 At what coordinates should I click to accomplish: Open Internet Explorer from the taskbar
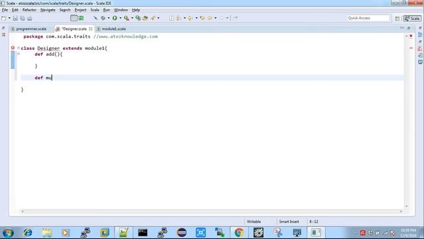tap(28, 233)
